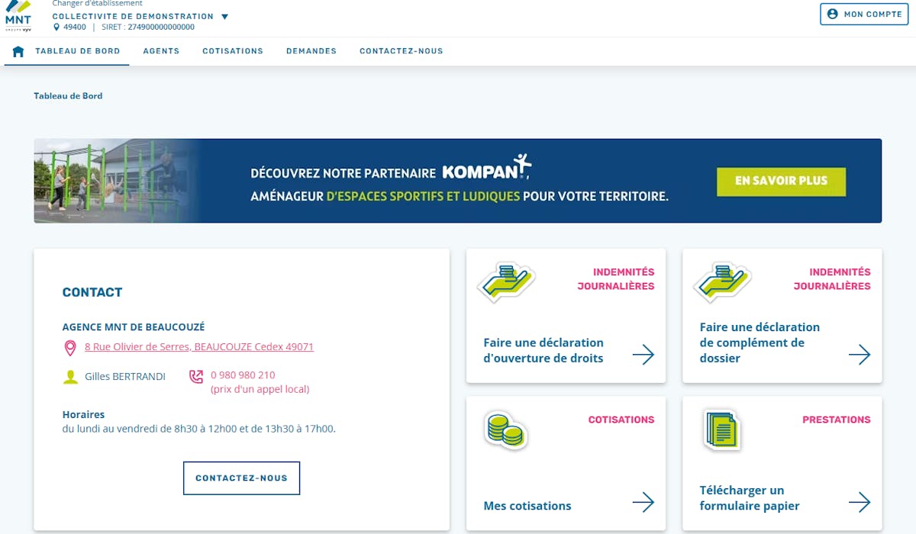The image size is (916, 534).
Task: Click the home icon in the navigation bar
Action: pos(18,50)
